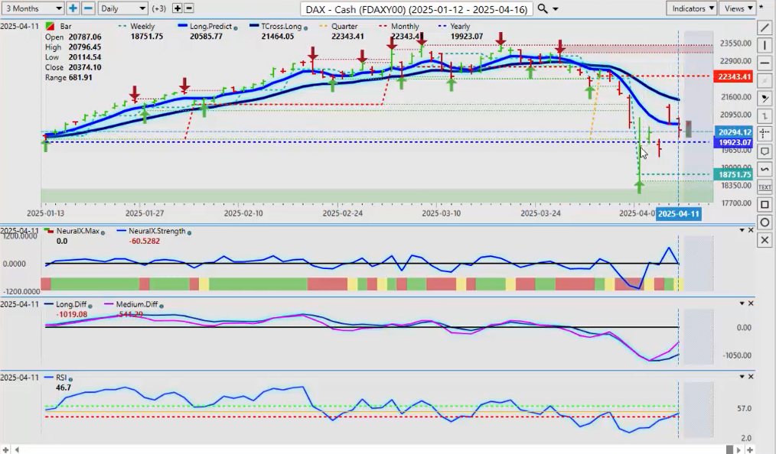The width and height of the screenshot is (776, 454).
Task: Select the step retracement drawing tool
Action: pos(765,116)
